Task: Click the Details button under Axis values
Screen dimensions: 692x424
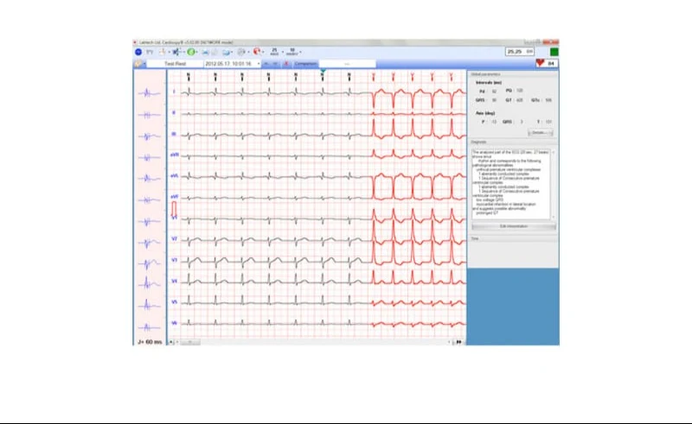Action: pyautogui.click(x=540, y=133)
